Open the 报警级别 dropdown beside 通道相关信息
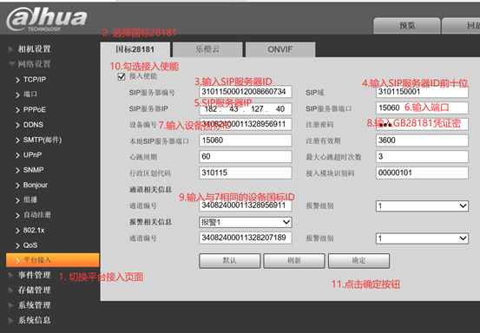Screen dimensions: 480x333 point(422,206)
